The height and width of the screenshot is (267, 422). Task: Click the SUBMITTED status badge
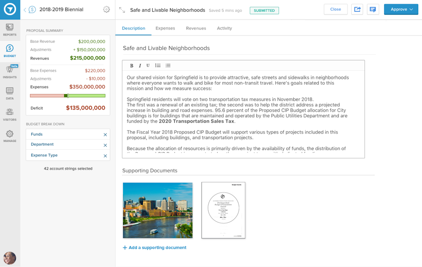[x=264, y=10]
